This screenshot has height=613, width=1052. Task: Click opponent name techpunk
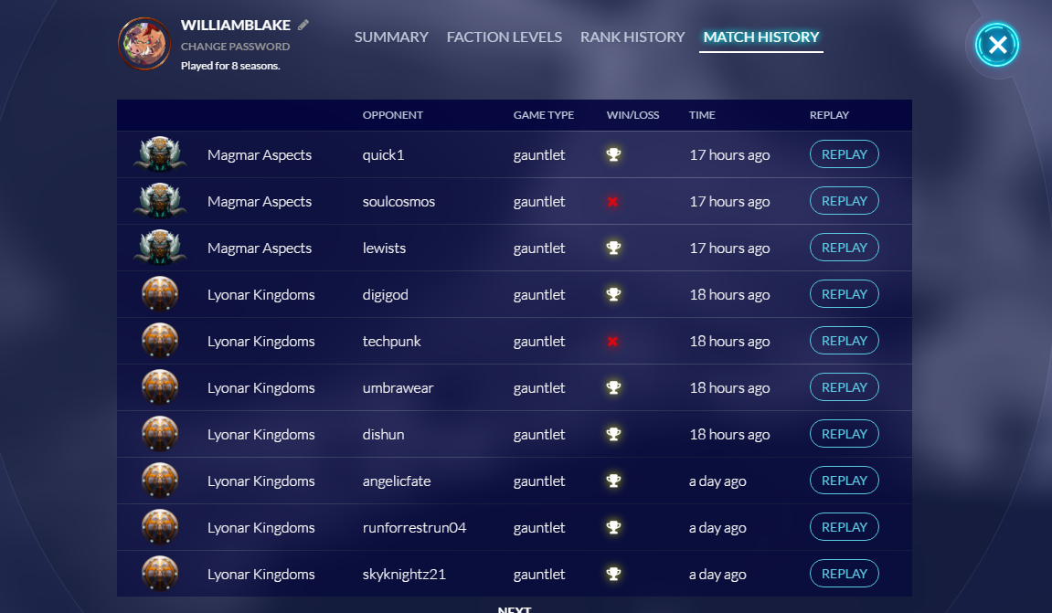click(x=391, y=342)
